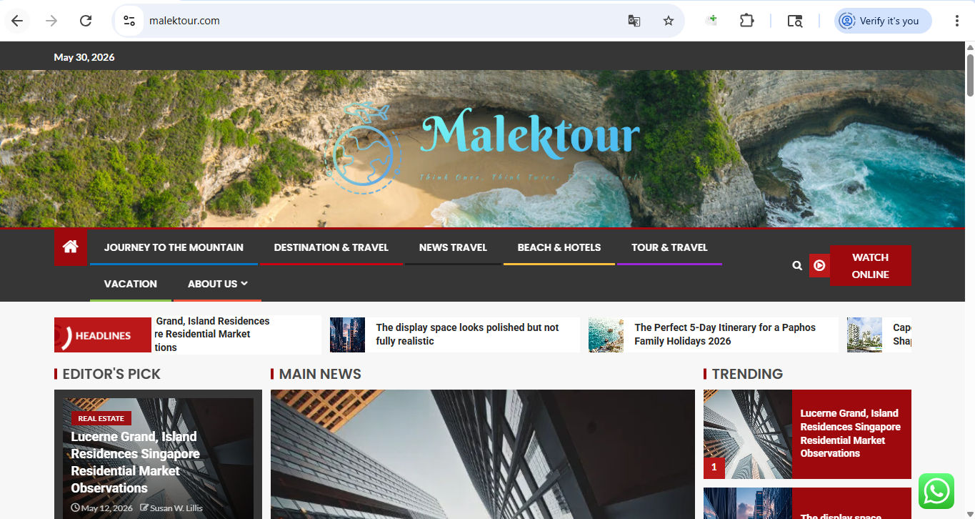Click the Verify it's you profile button

(883, 21)
